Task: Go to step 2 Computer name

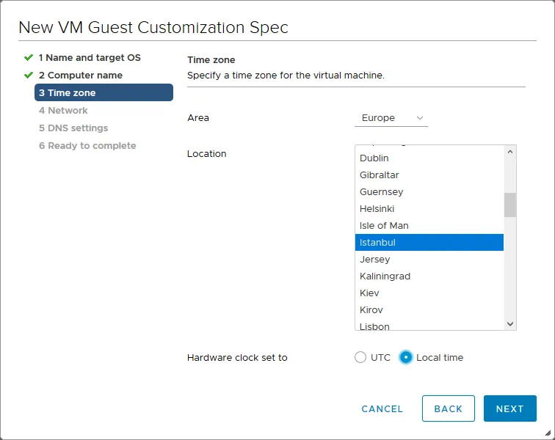Action: pos(80,75)
